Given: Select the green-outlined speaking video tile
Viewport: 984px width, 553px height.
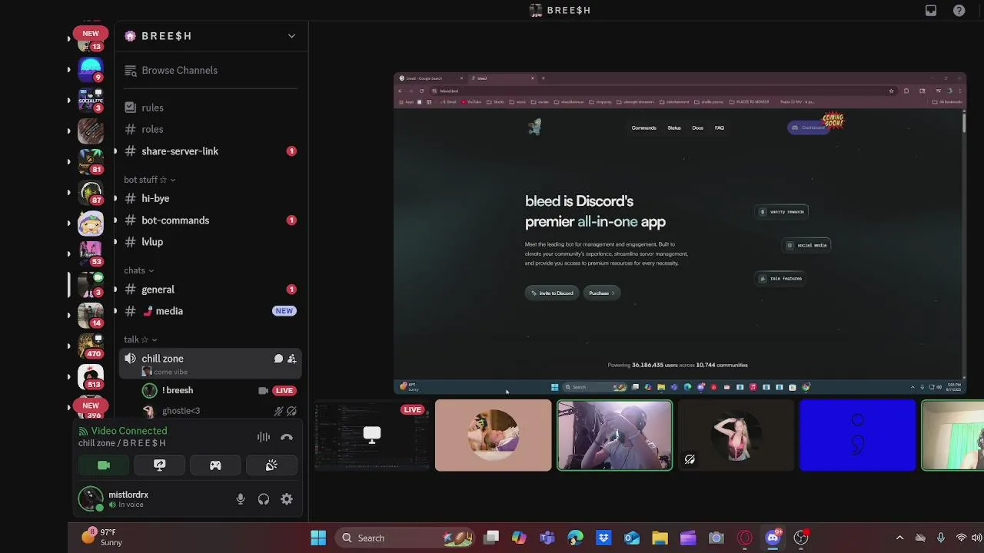Looking at the screenshot, I should pyautogui.click(x=614, y=435).
